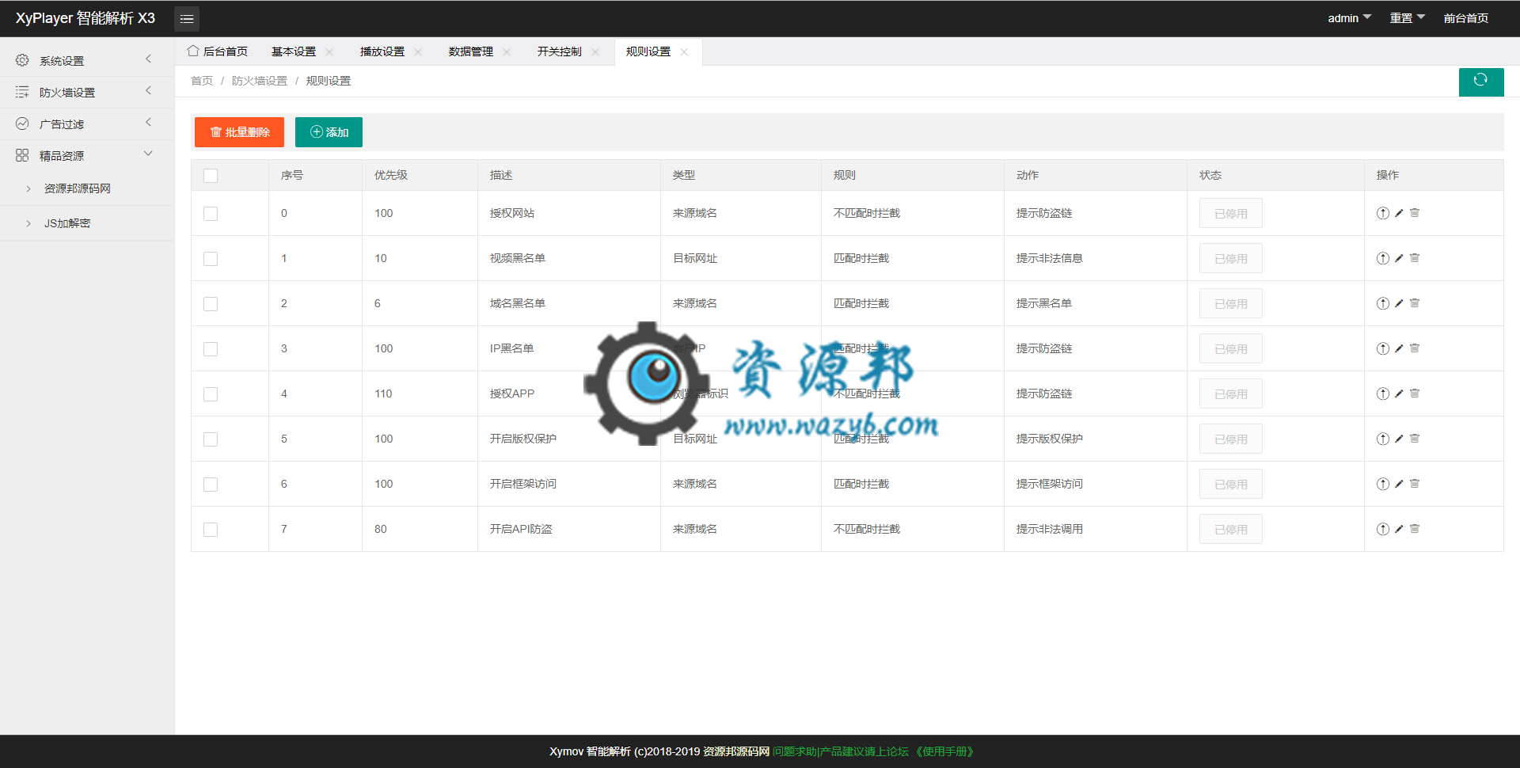Delete the 开启API防盗 rule
Screen dimensions: 1520x768
[x=1415, y=529]
